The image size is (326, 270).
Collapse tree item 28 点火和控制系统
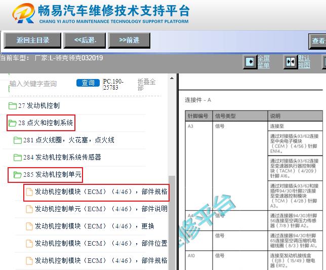pyautogui.click(x=46, y=123)
